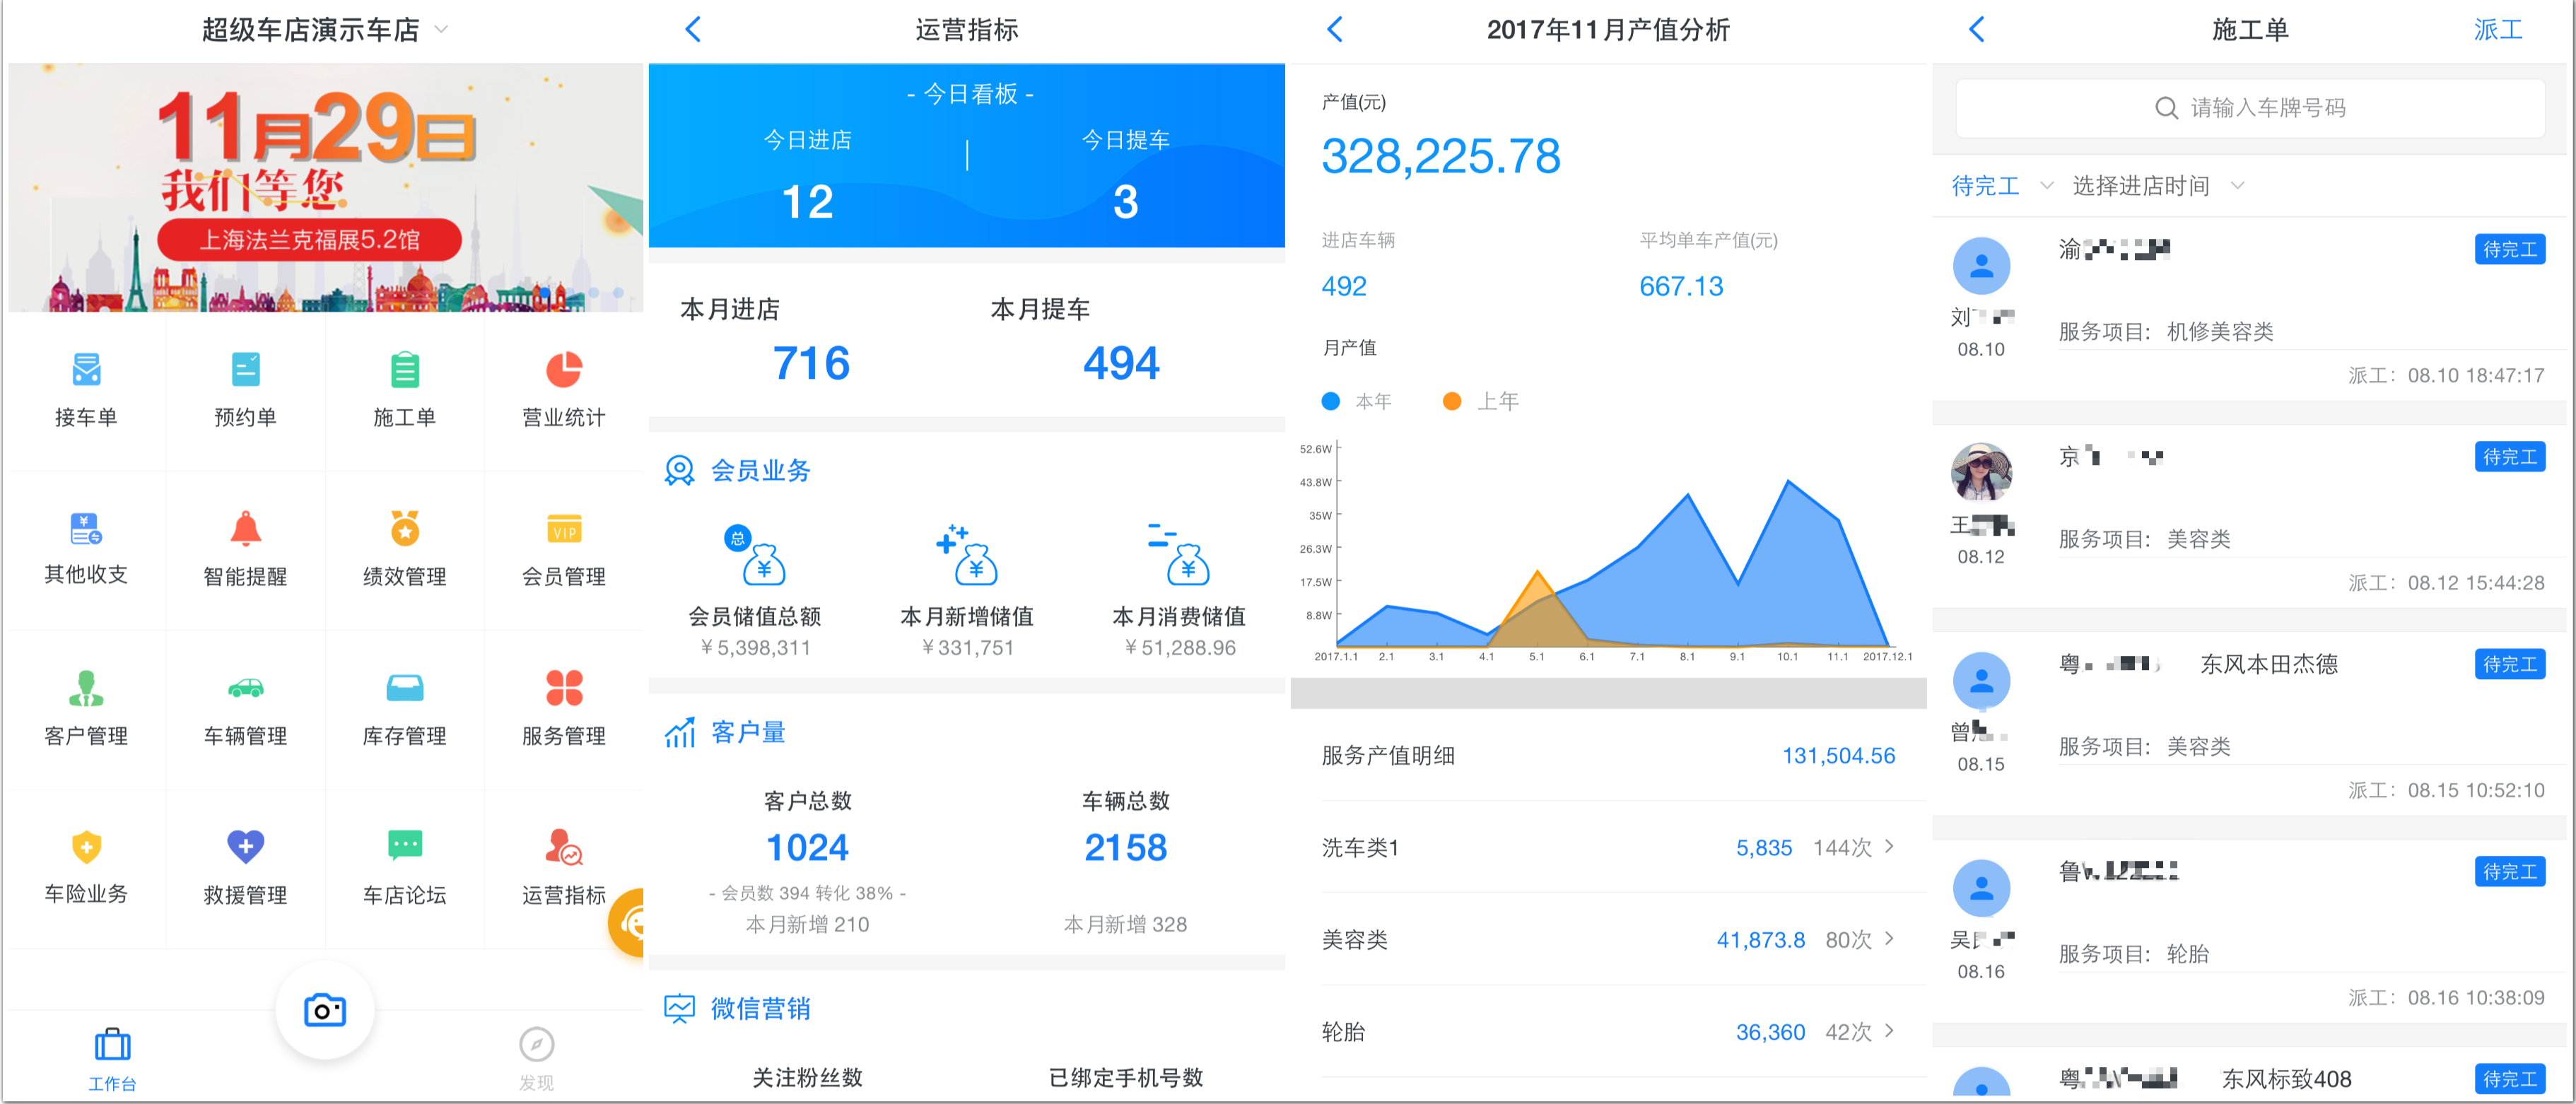
Task: Tap the 本月进店 value 716
Action: 811,363
